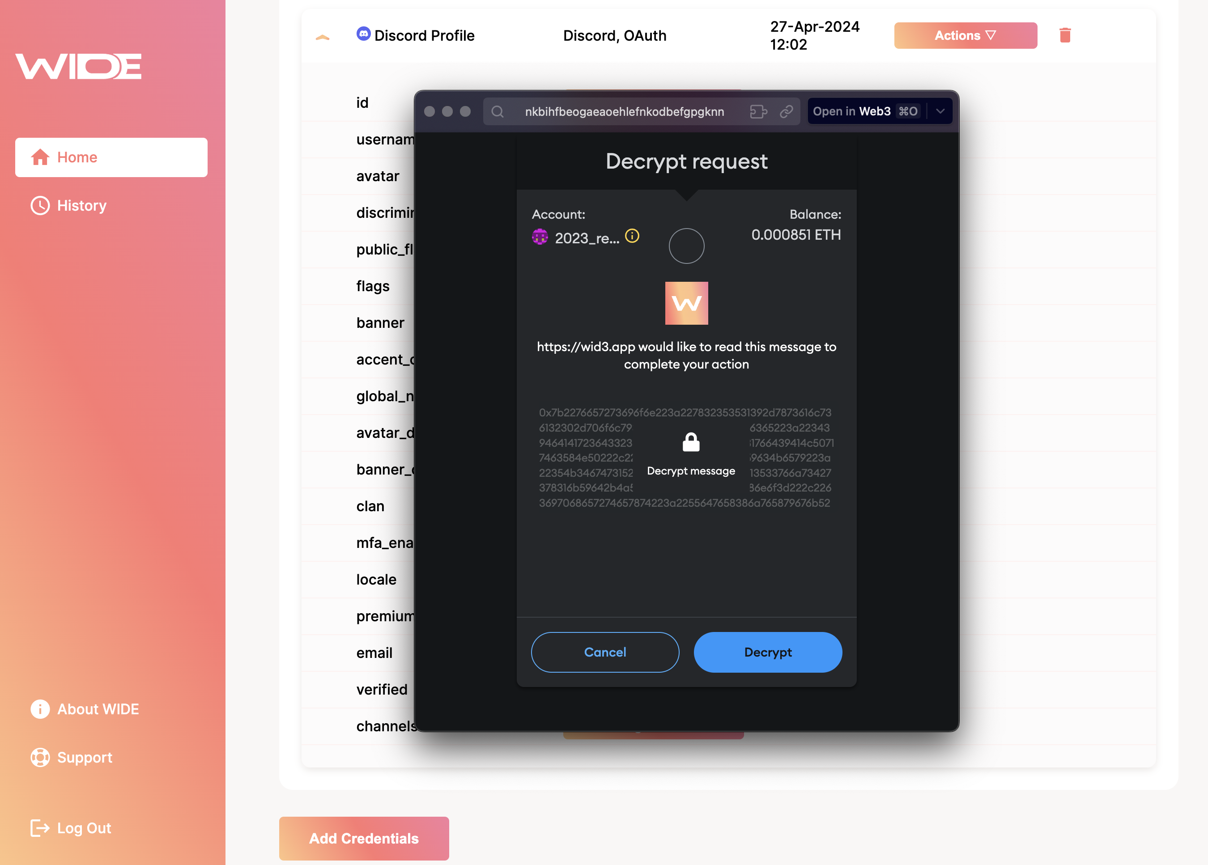This screenshot has height=865, width=1208.
Task: Click the extension address field nkbihfbeogaeaoehlefnkodbefgpgknn
Action: click(624, 111)
